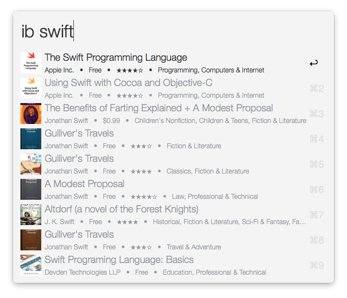Open "The Swift Programming Language" result title
The width and height of the screenshot is (347, 298).
[x=116, y=58]
